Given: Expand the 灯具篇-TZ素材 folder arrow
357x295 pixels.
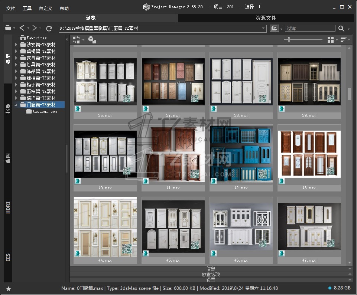Looking at the screenshot, I should click(16, 65).
